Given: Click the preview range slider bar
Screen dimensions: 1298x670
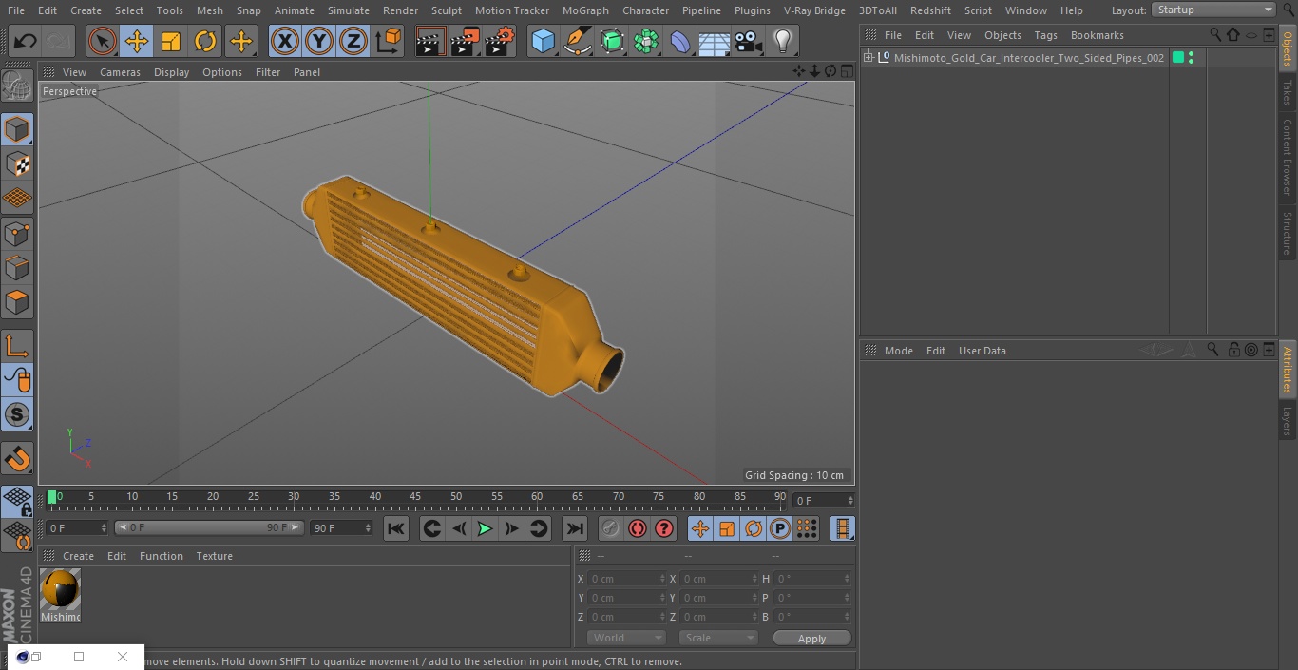Looking at the screenshot, I should click(x=209, y=527).
